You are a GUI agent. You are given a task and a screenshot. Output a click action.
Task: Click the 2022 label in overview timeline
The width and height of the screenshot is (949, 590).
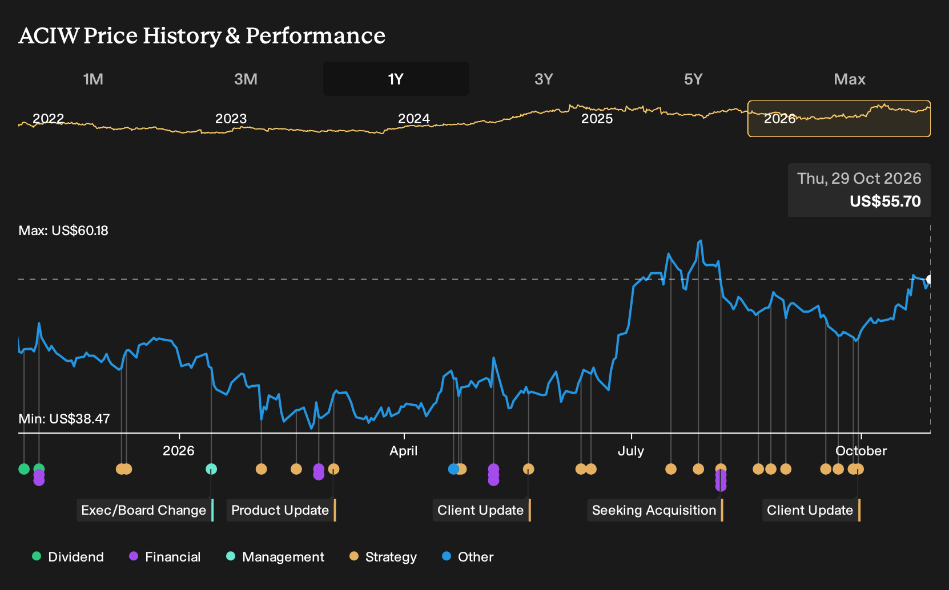pos(48,119)
